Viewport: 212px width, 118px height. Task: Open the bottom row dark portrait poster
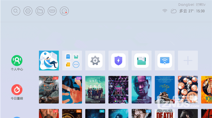click(188, 113)
